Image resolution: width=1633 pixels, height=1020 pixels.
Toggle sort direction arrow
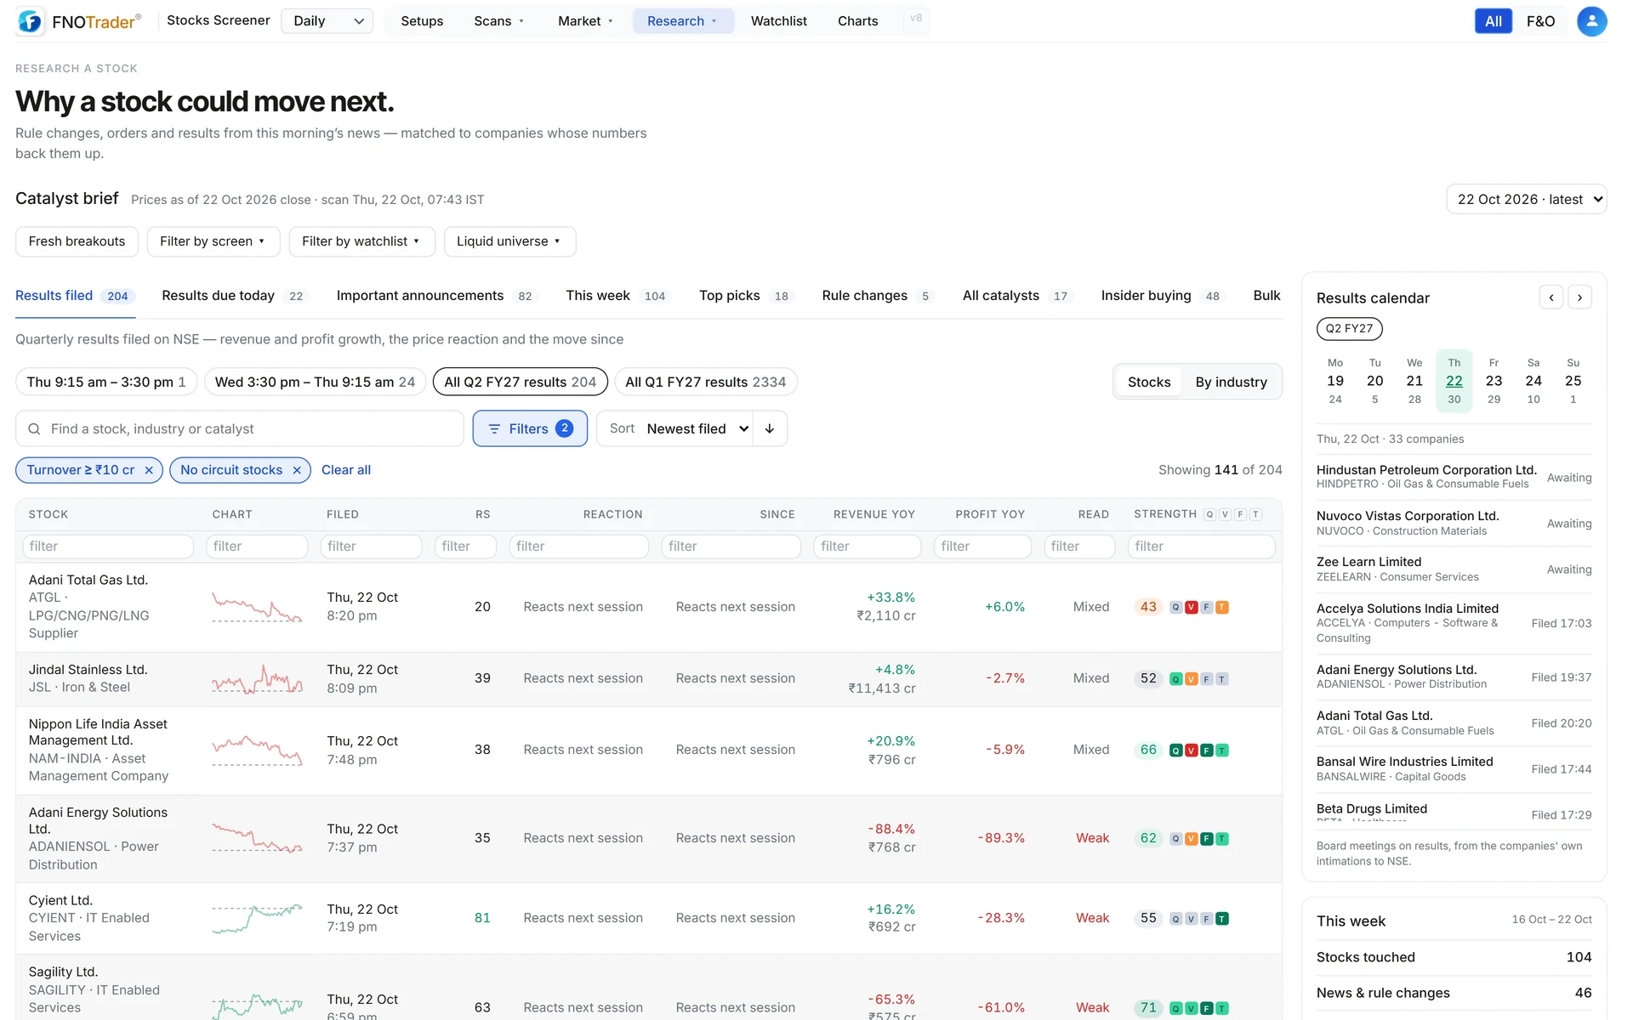pyautogui.click(x=770, y=428)
